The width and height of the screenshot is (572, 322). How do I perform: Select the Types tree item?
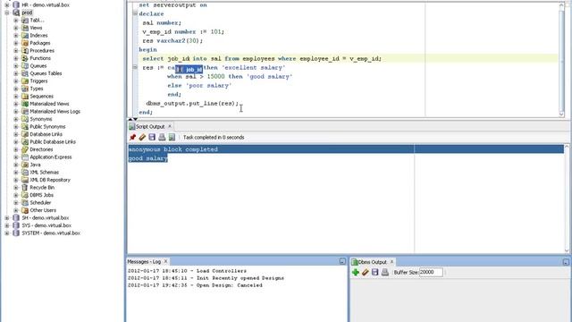click(36, 89)
